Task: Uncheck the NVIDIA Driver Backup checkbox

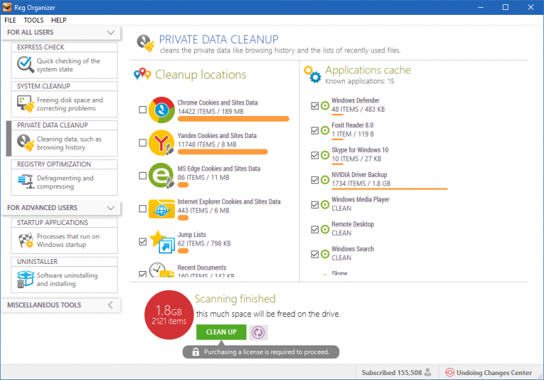Action: 315,180
